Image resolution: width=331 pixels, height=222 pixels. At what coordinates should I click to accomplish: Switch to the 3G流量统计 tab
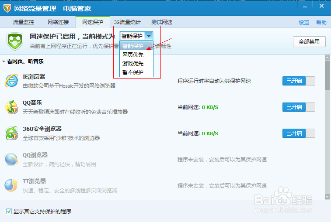127,22
